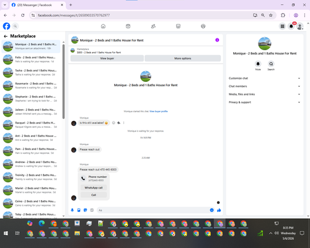Open Facebook home logo
The height and width of the screenshot is (248, 310).
click(x=6, y=26)
